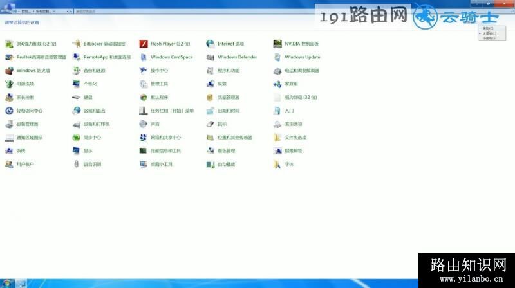515x288 pixels.
Task: Open 360强力卸载 (32 位) item
Action: pyautogui.click(x=31, y=44)
